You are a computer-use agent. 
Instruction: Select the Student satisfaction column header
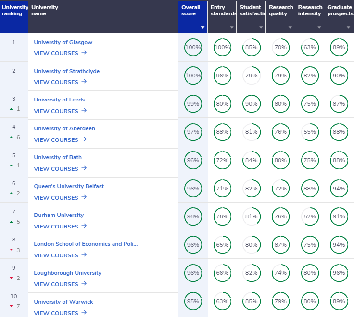coord(250,11)
